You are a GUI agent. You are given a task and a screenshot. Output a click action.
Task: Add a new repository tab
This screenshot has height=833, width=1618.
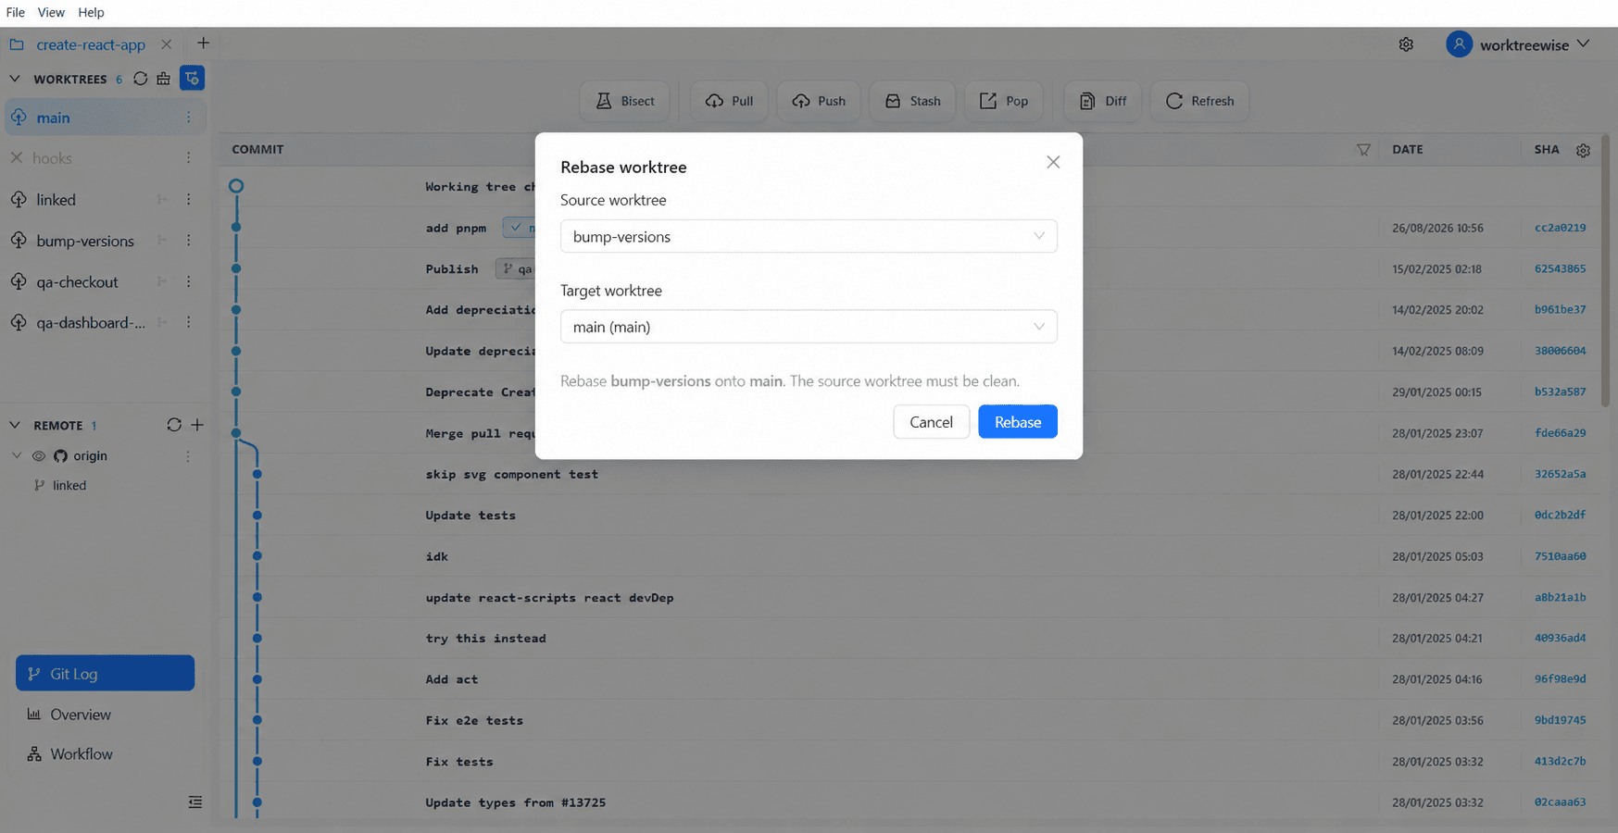pos(203,44)
